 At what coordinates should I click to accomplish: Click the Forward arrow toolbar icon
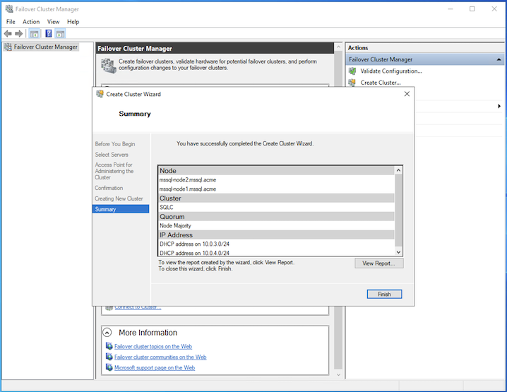(19, 33)
